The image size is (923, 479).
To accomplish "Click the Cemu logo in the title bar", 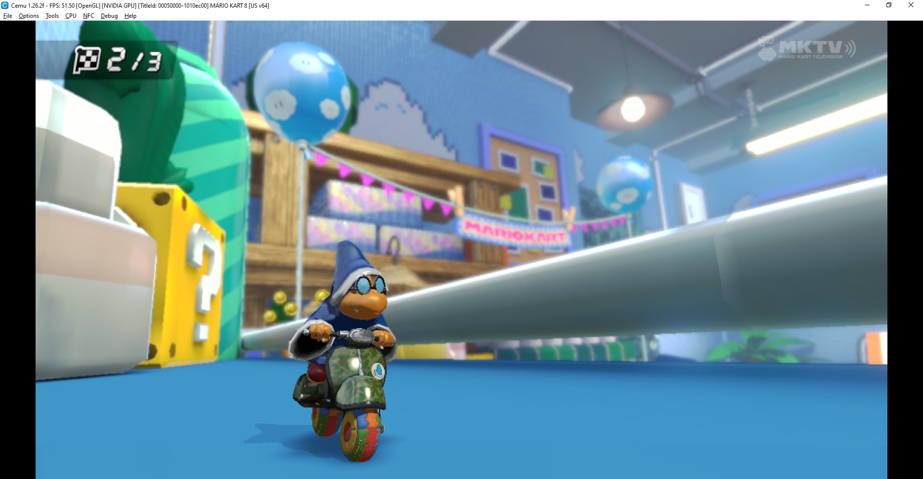I will coord(5,5).
